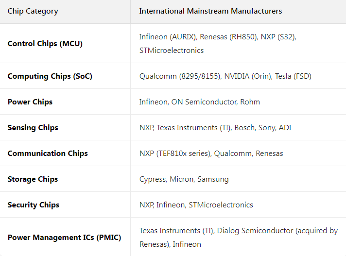Select the Communication Chips row label
Image resolution: width=346 pixels, height=256 pixels.
point(48,154)
